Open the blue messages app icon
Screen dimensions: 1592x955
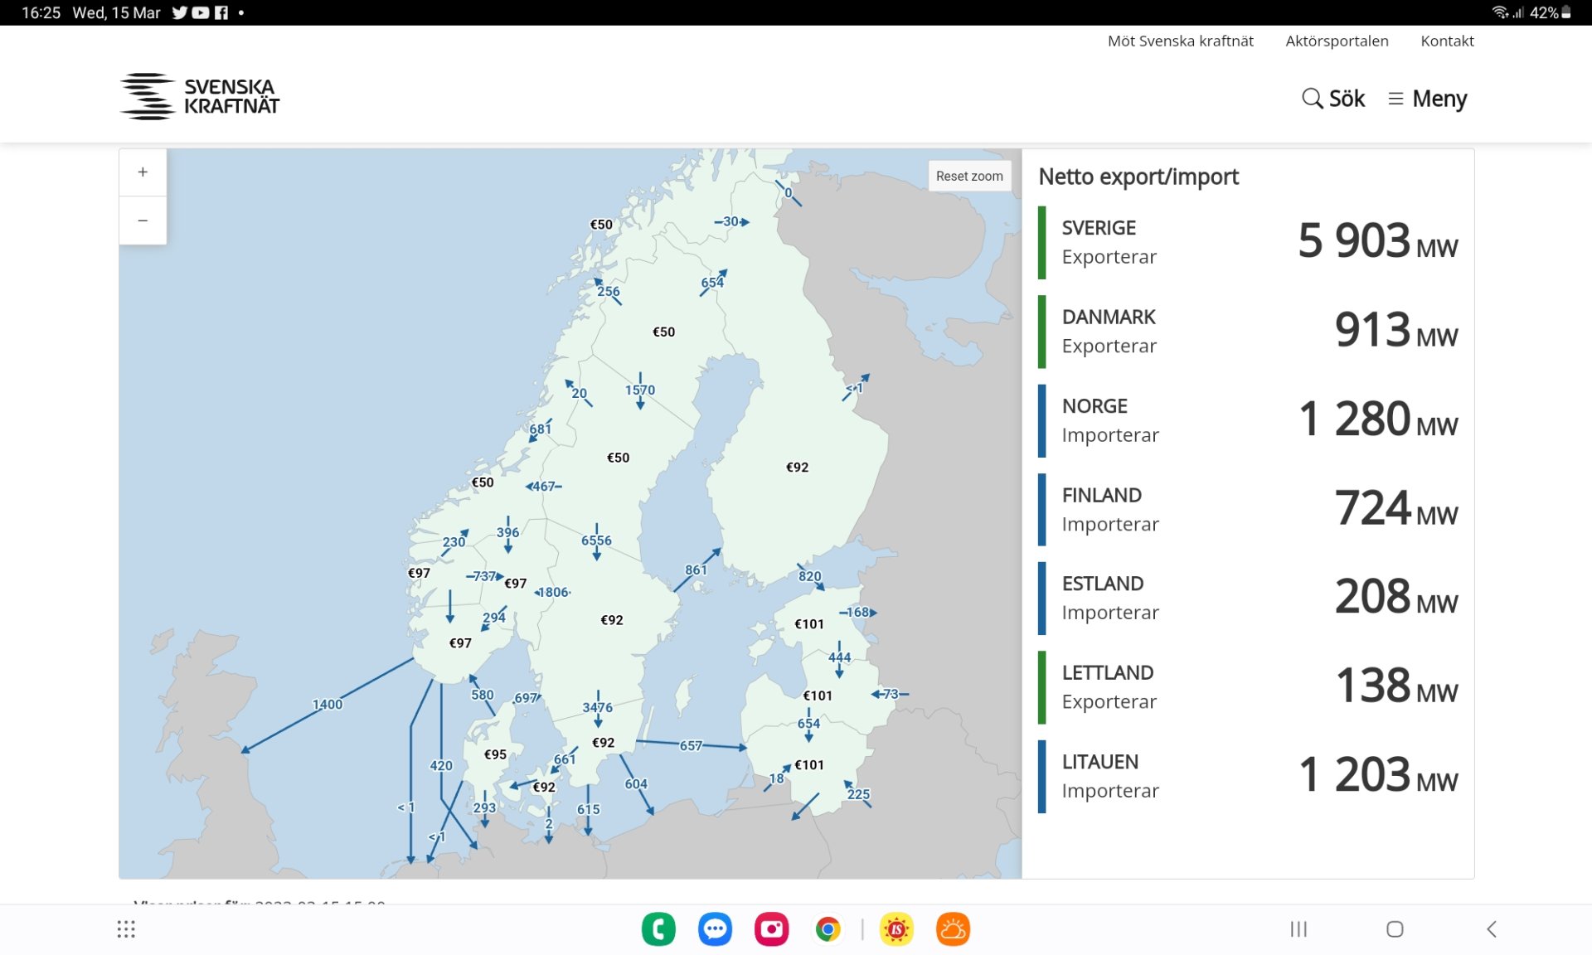point(715,929)
